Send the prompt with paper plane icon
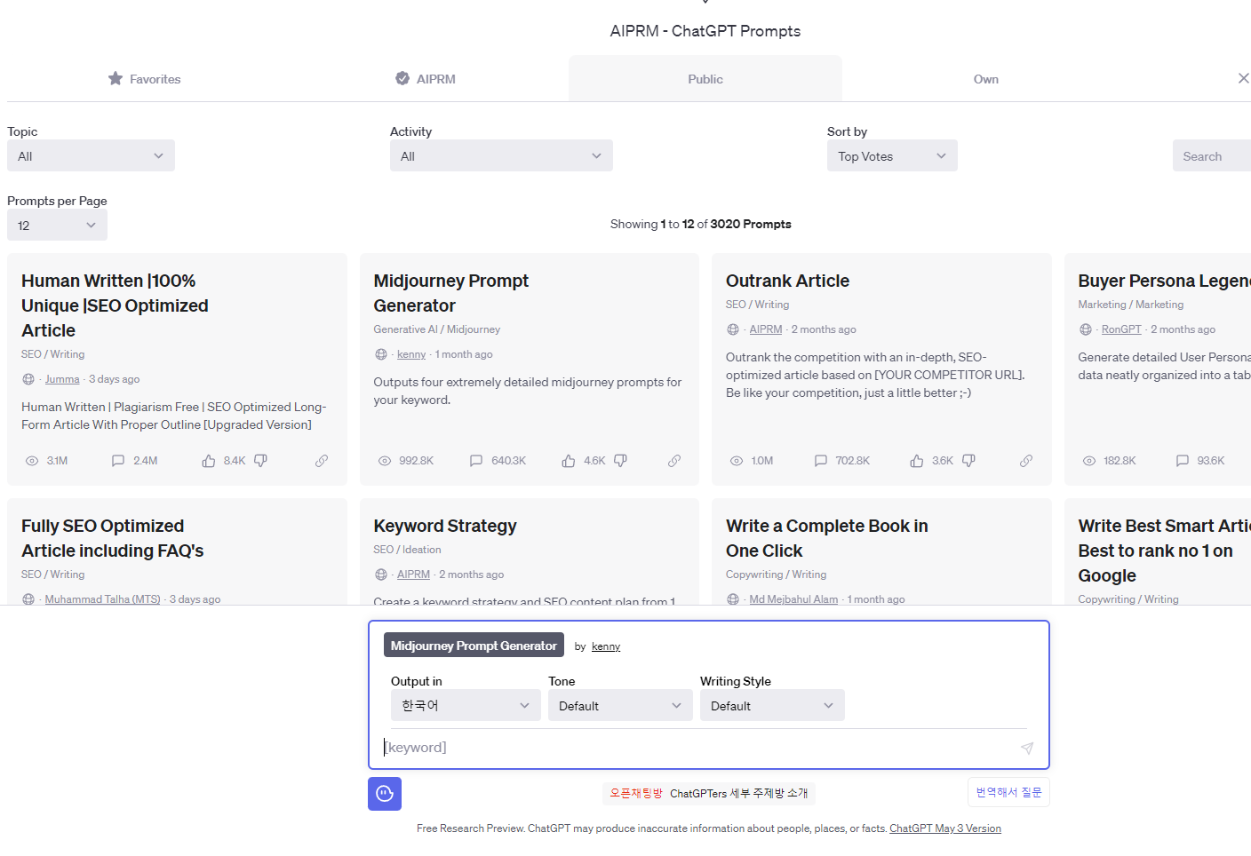 click(1026, 748)
